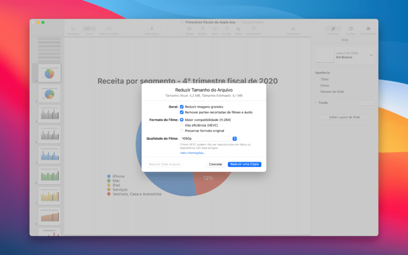Select slide 4 thumbnail in navigator

[49, 135]
